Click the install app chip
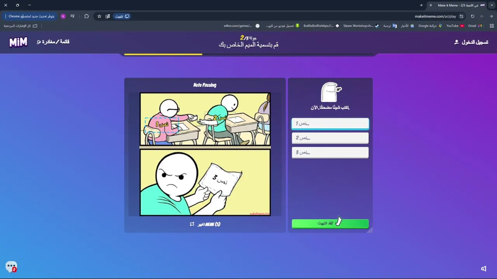 coord(122,16)
